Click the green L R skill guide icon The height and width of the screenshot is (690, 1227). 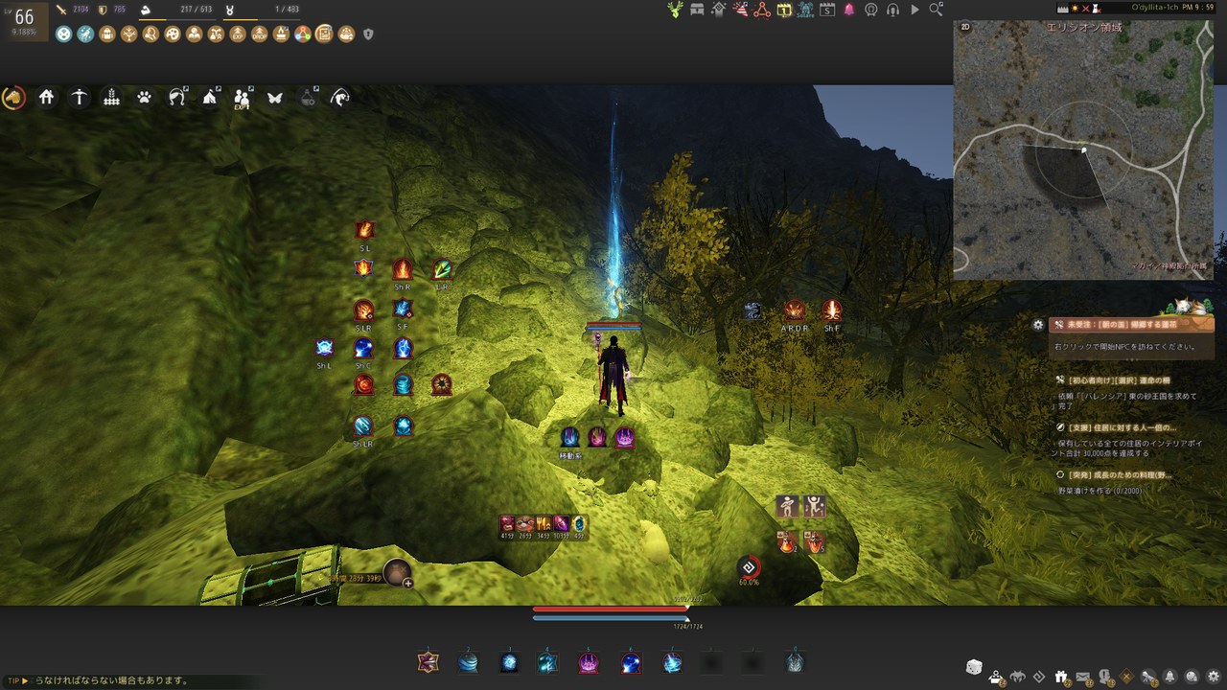(x=442, y=268)
